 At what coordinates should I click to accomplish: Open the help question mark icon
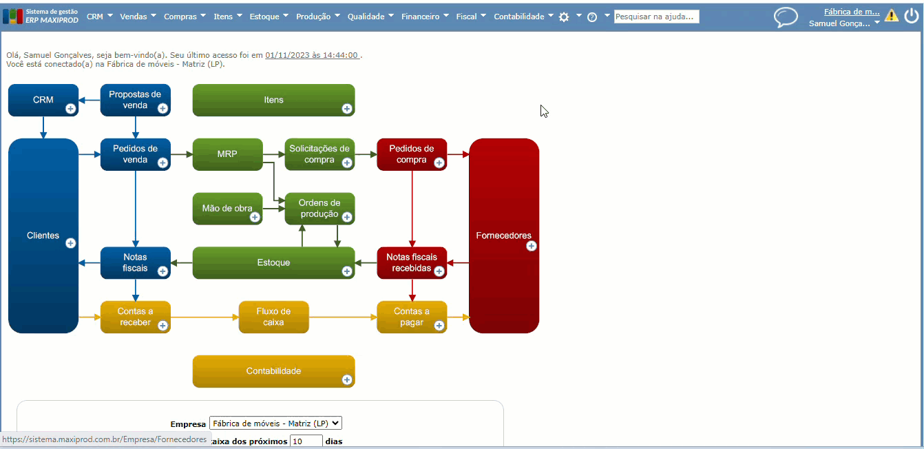tap(592, 17)
